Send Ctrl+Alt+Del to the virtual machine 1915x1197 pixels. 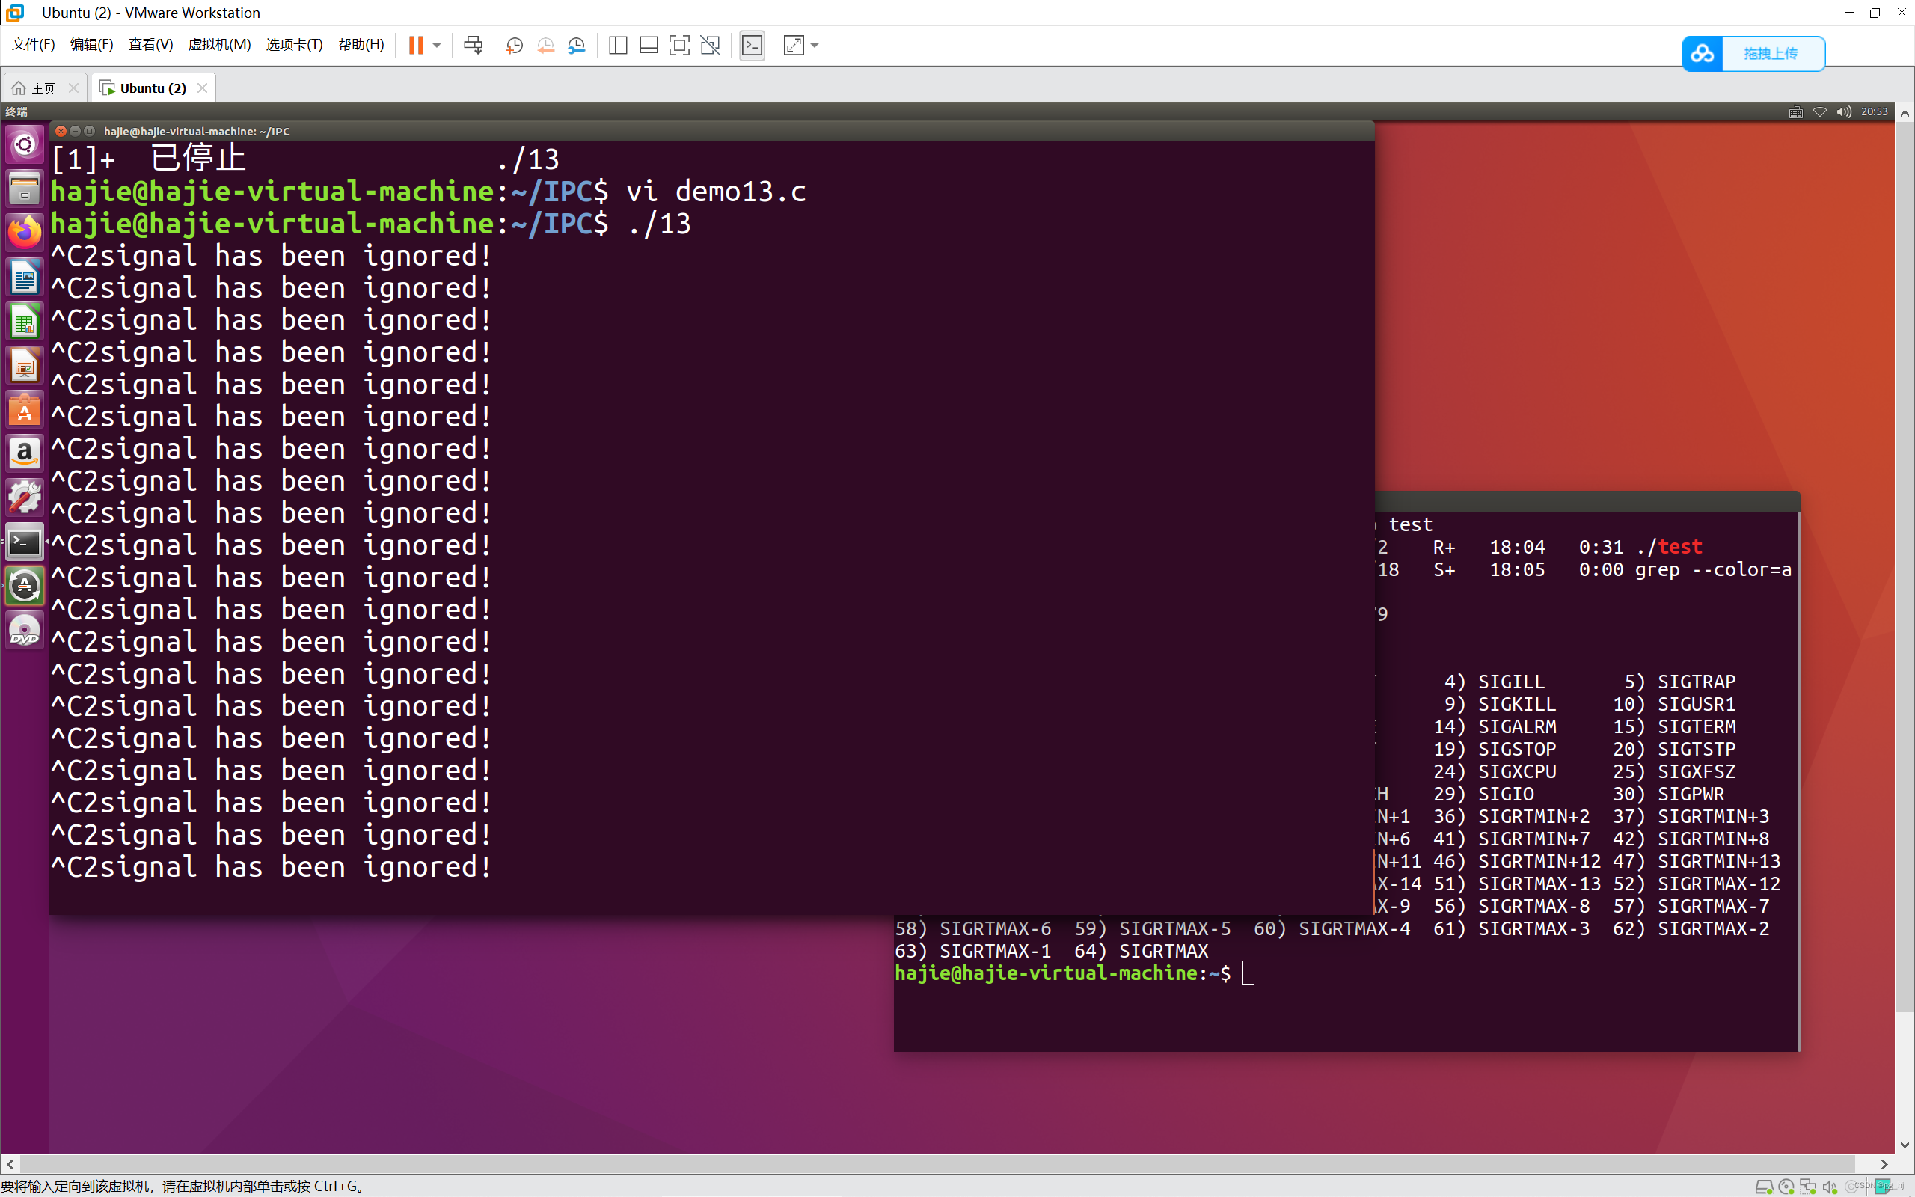[x=474, y=45]
